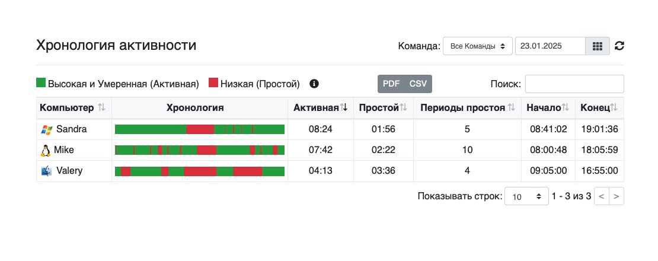
Task: Export table as CSV
Action: click(418, 84)
